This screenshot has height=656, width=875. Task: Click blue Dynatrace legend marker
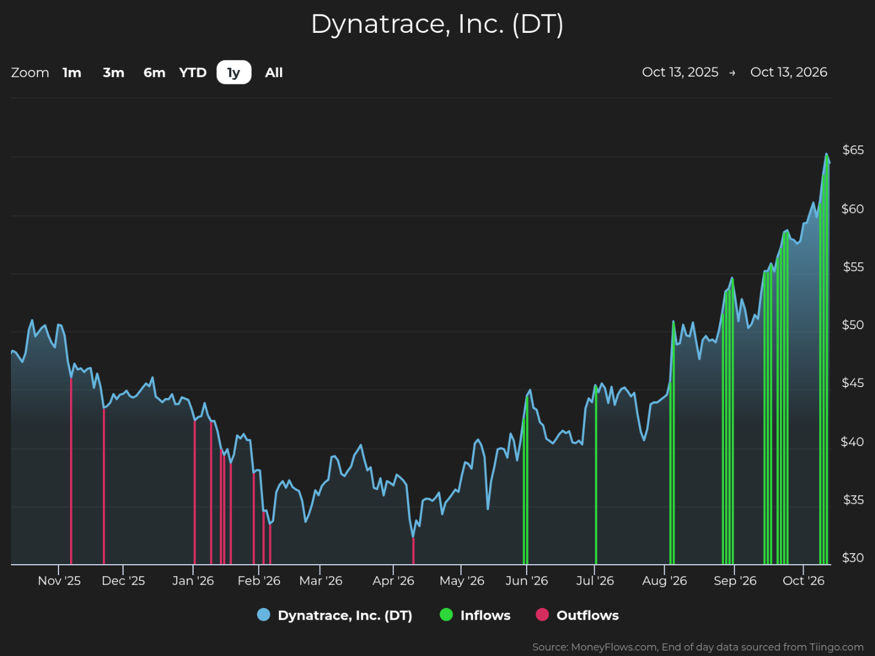click(x=264, y=615)
